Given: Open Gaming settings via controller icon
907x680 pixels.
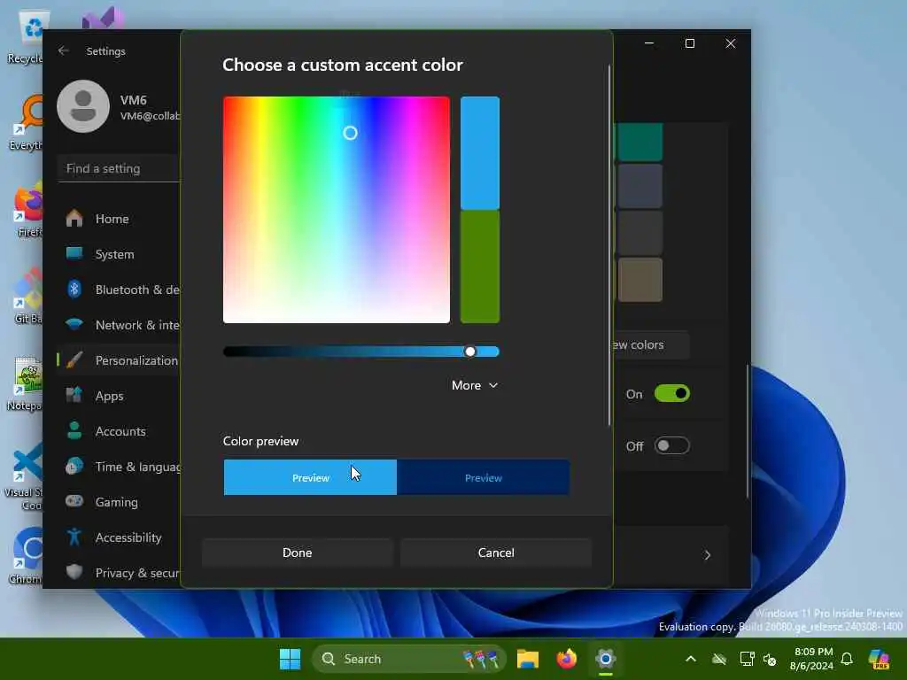Looking at the screenshot, I should click(74, 501).
